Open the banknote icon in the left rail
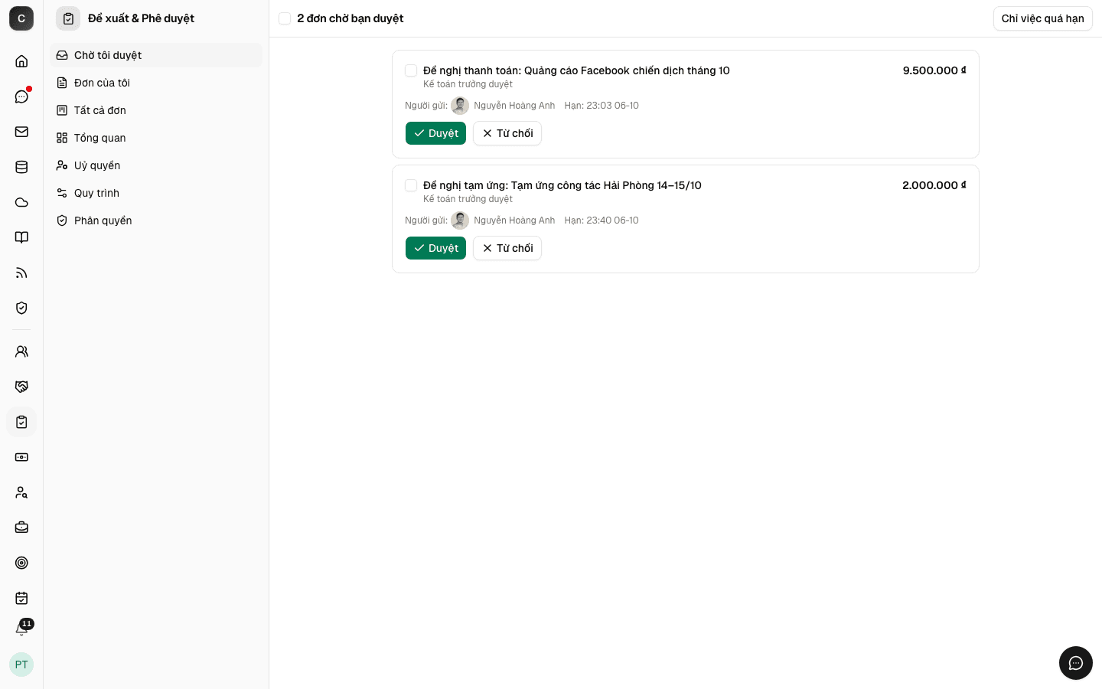This screenshot has width=1102, height=689. [21, 457]
